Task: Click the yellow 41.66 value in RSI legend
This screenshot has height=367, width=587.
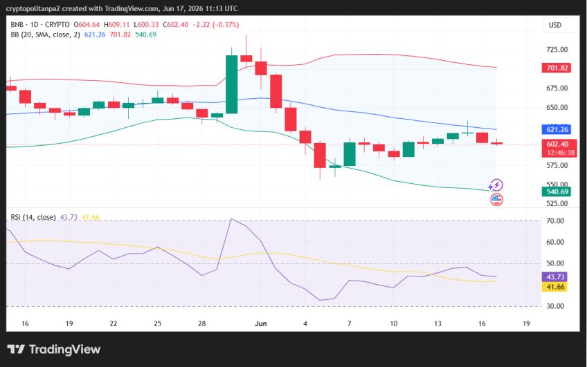Action: coord(91,217)
